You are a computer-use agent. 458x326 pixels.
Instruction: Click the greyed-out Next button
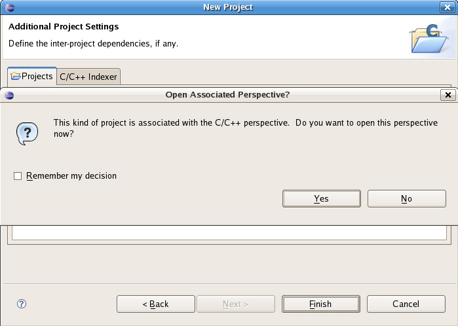coord(235,304)
